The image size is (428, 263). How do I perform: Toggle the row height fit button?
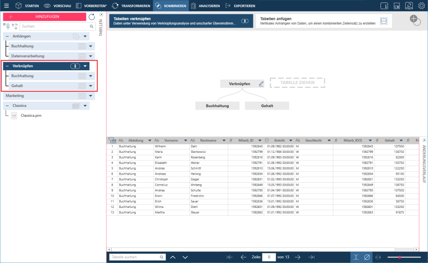click(x=356, y=257)
